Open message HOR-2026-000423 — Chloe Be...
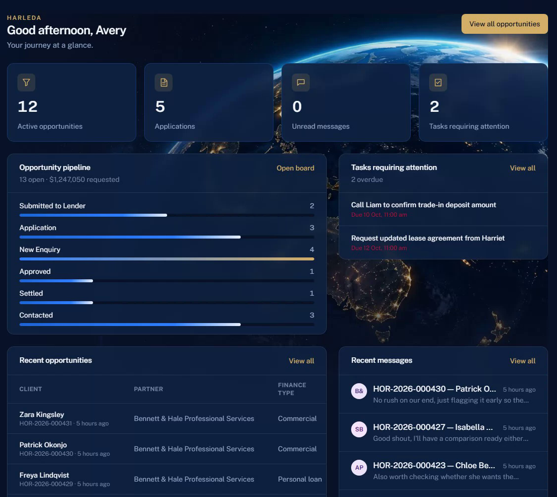Viewport: 557px width, 497px height. point(443,471)
